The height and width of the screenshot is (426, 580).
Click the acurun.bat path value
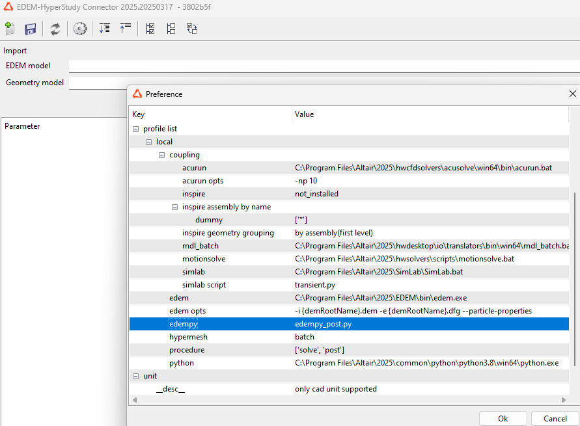pyautogui.click(x=424, y=168)
